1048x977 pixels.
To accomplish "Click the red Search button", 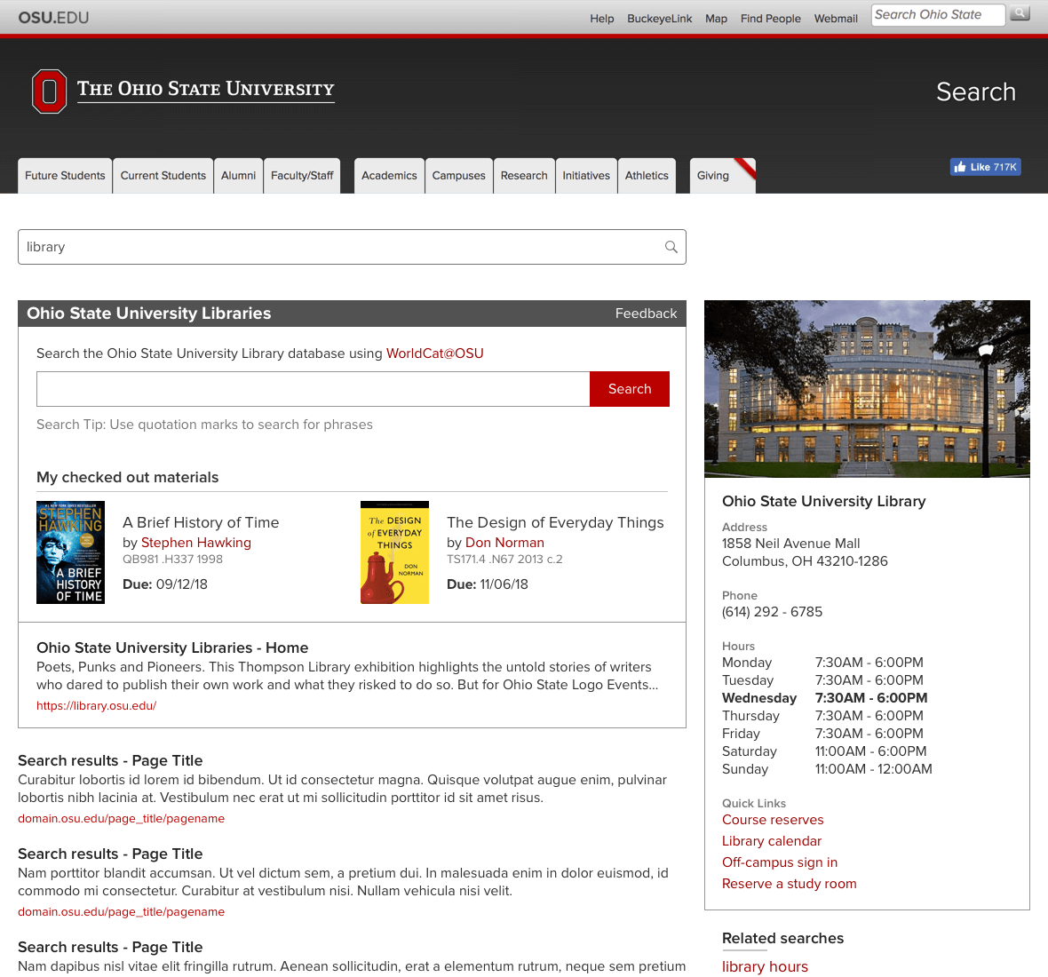I will pos(630,389).
